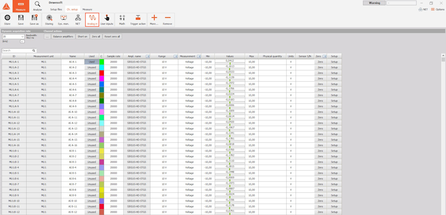The width and height of the screenshot is (446, 215).
Task: Set AI B-6 channel to Used
Action: [x=91, y=179]
